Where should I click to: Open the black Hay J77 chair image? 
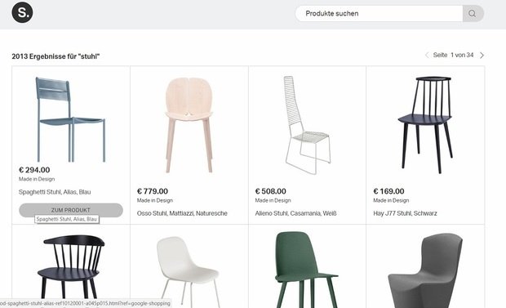pos(425,125)
